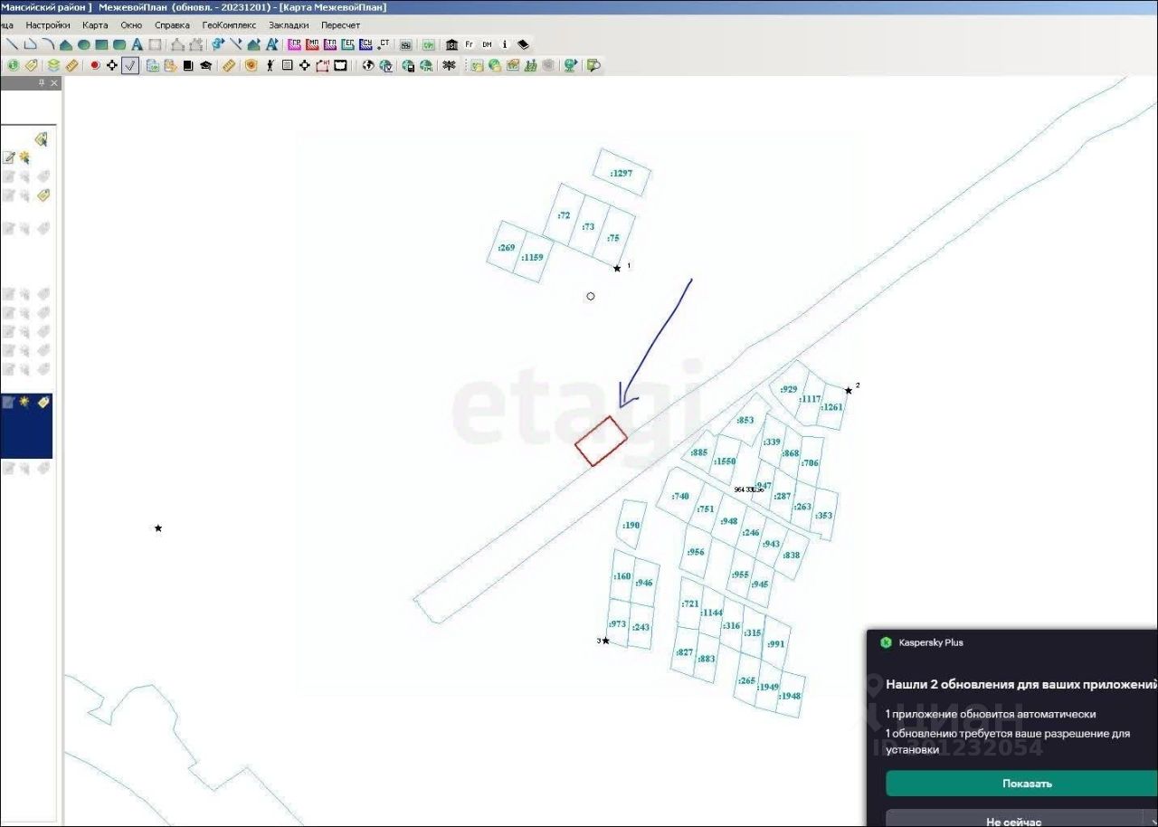Click Показать in the Kaspersky notification
The image size is (1158, 827).
tap(1022, 784)
